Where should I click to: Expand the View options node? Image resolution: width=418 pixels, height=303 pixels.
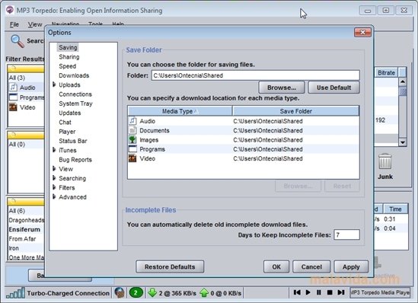click(54, 169)
